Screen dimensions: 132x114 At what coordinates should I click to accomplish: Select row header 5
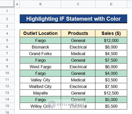(x=7, y=40)
